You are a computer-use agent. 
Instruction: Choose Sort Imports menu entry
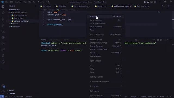[x=105, y=91]
